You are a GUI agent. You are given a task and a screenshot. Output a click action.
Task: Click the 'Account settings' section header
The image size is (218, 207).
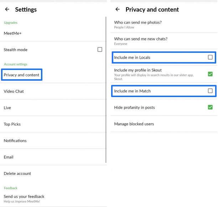coord(16,64)
